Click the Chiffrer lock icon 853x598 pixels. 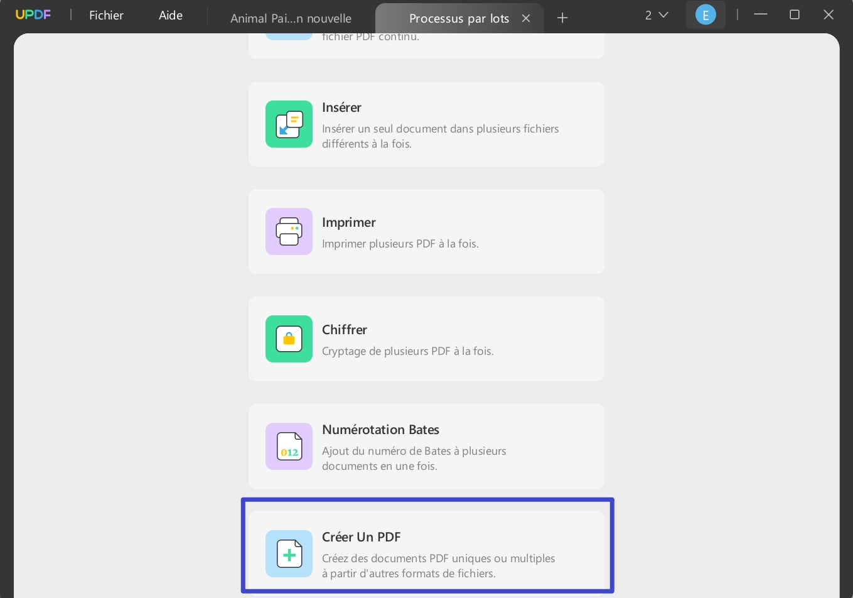tap(289, 339)
